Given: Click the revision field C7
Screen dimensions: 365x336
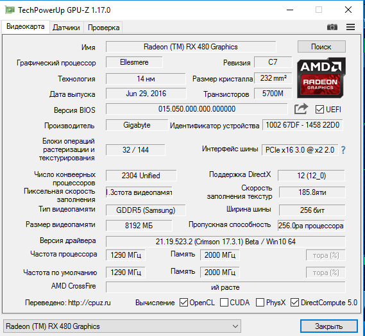Looking at the screenshot, I should tap(273, 62).
